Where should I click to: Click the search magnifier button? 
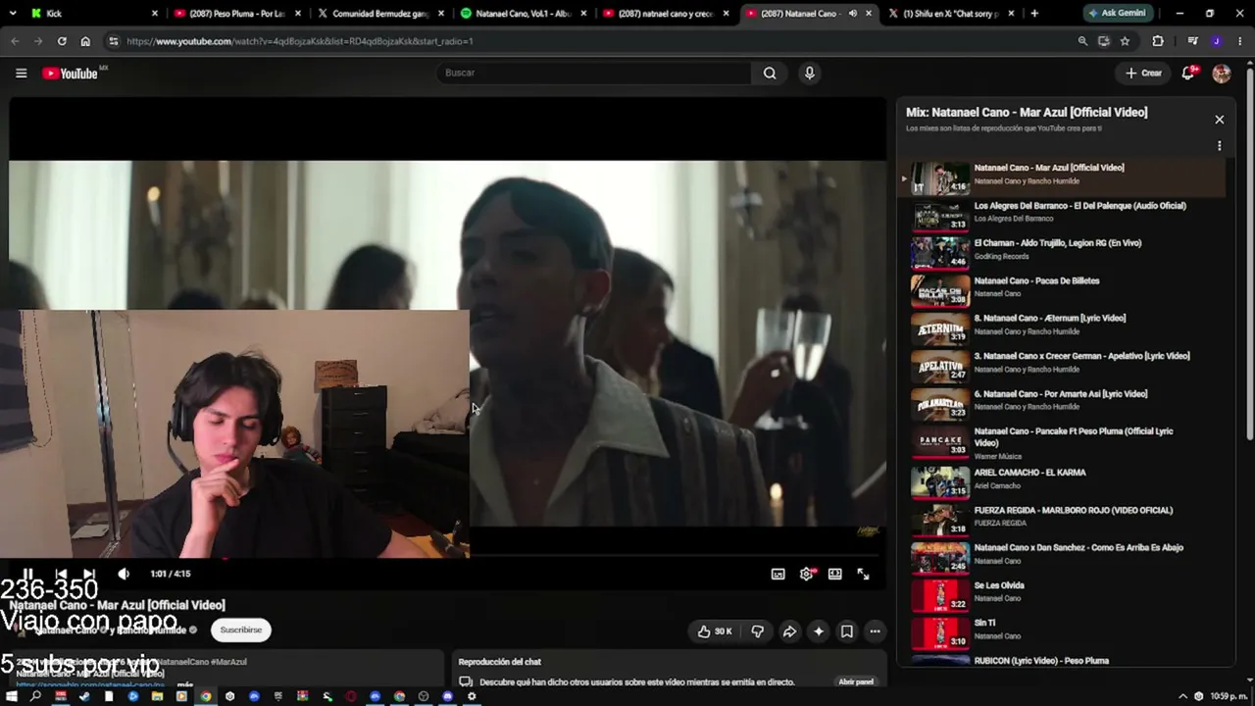coord(770,73)
